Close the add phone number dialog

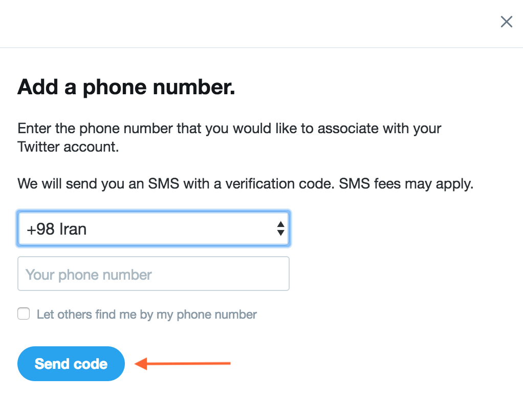pyautogui.click(x=506, y=22)
